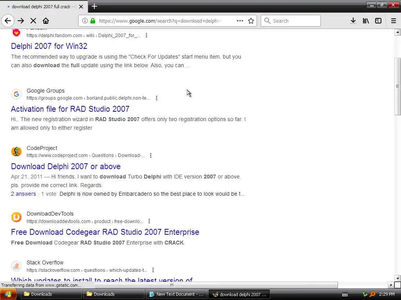401x300 pixels.
Task: Bookmark this page with the star
Action: point(251,21)
